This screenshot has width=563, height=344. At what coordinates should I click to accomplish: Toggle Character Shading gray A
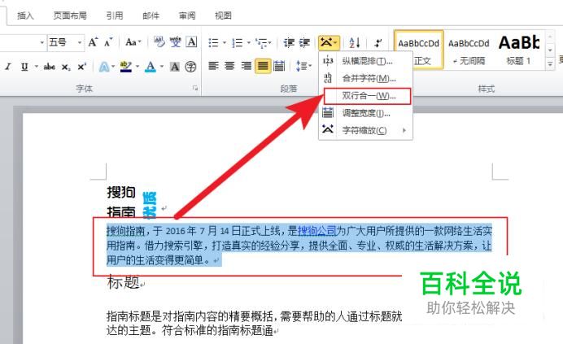click(174, 67)
